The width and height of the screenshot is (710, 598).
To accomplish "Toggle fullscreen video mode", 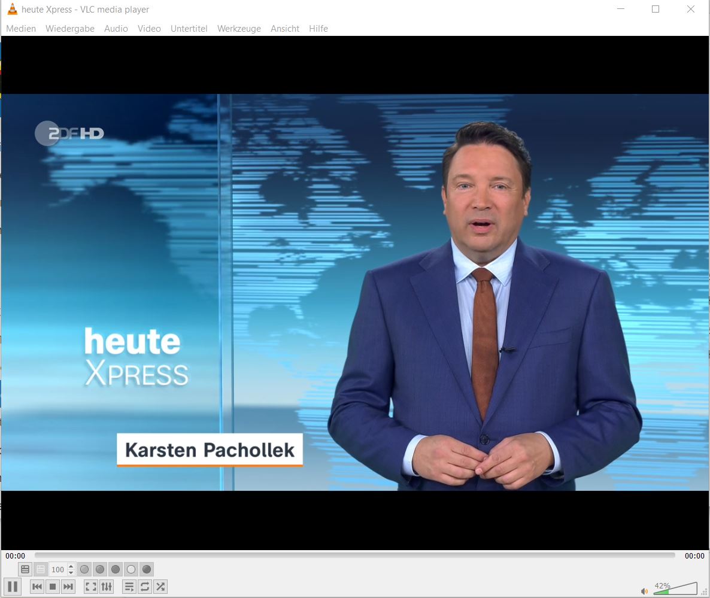I will pyautogui.click(x=91, y=587).
